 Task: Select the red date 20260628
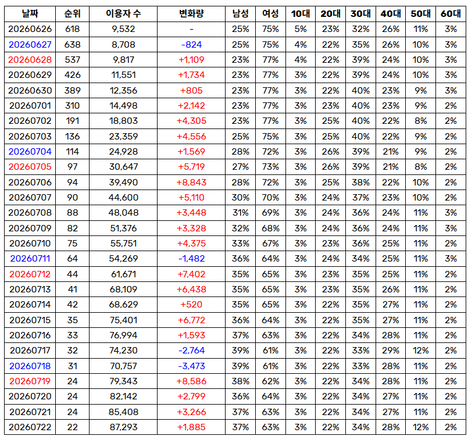coord(30,60)
